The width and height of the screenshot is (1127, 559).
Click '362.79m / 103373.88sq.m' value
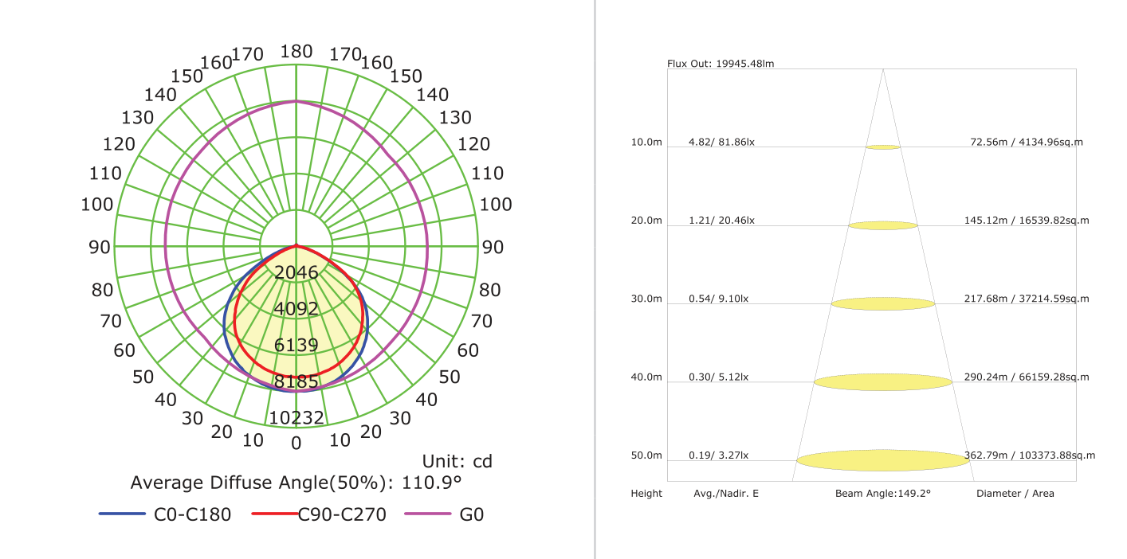(x=1030, y=455)
